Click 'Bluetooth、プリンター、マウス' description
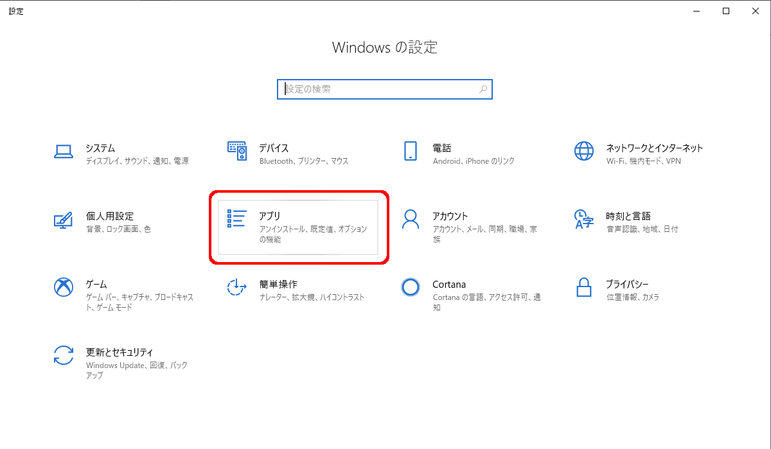 304,161
